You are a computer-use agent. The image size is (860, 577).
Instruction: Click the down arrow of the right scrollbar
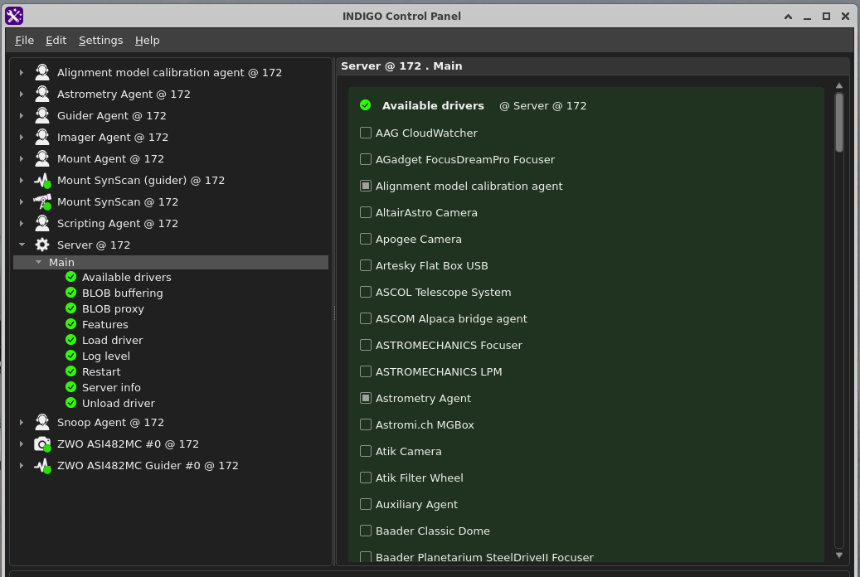pyautogui.click(x=839, y=555)
